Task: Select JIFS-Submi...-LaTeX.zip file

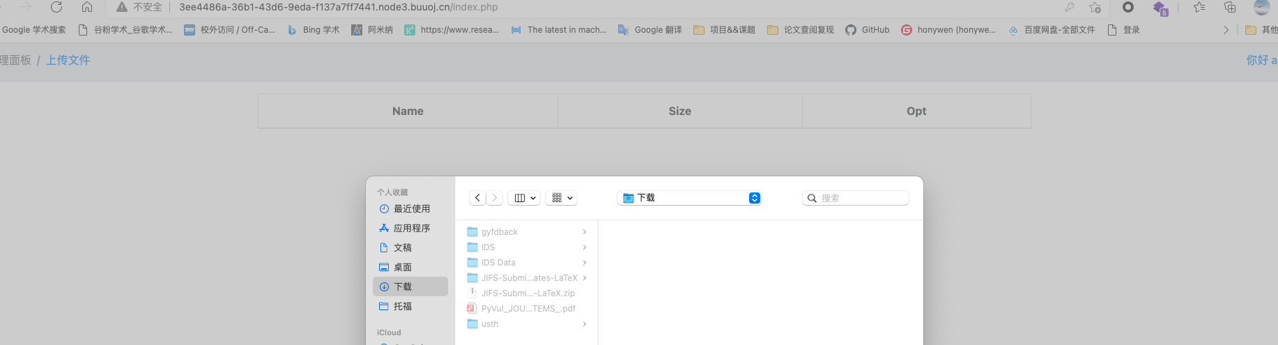Action: 527,293
